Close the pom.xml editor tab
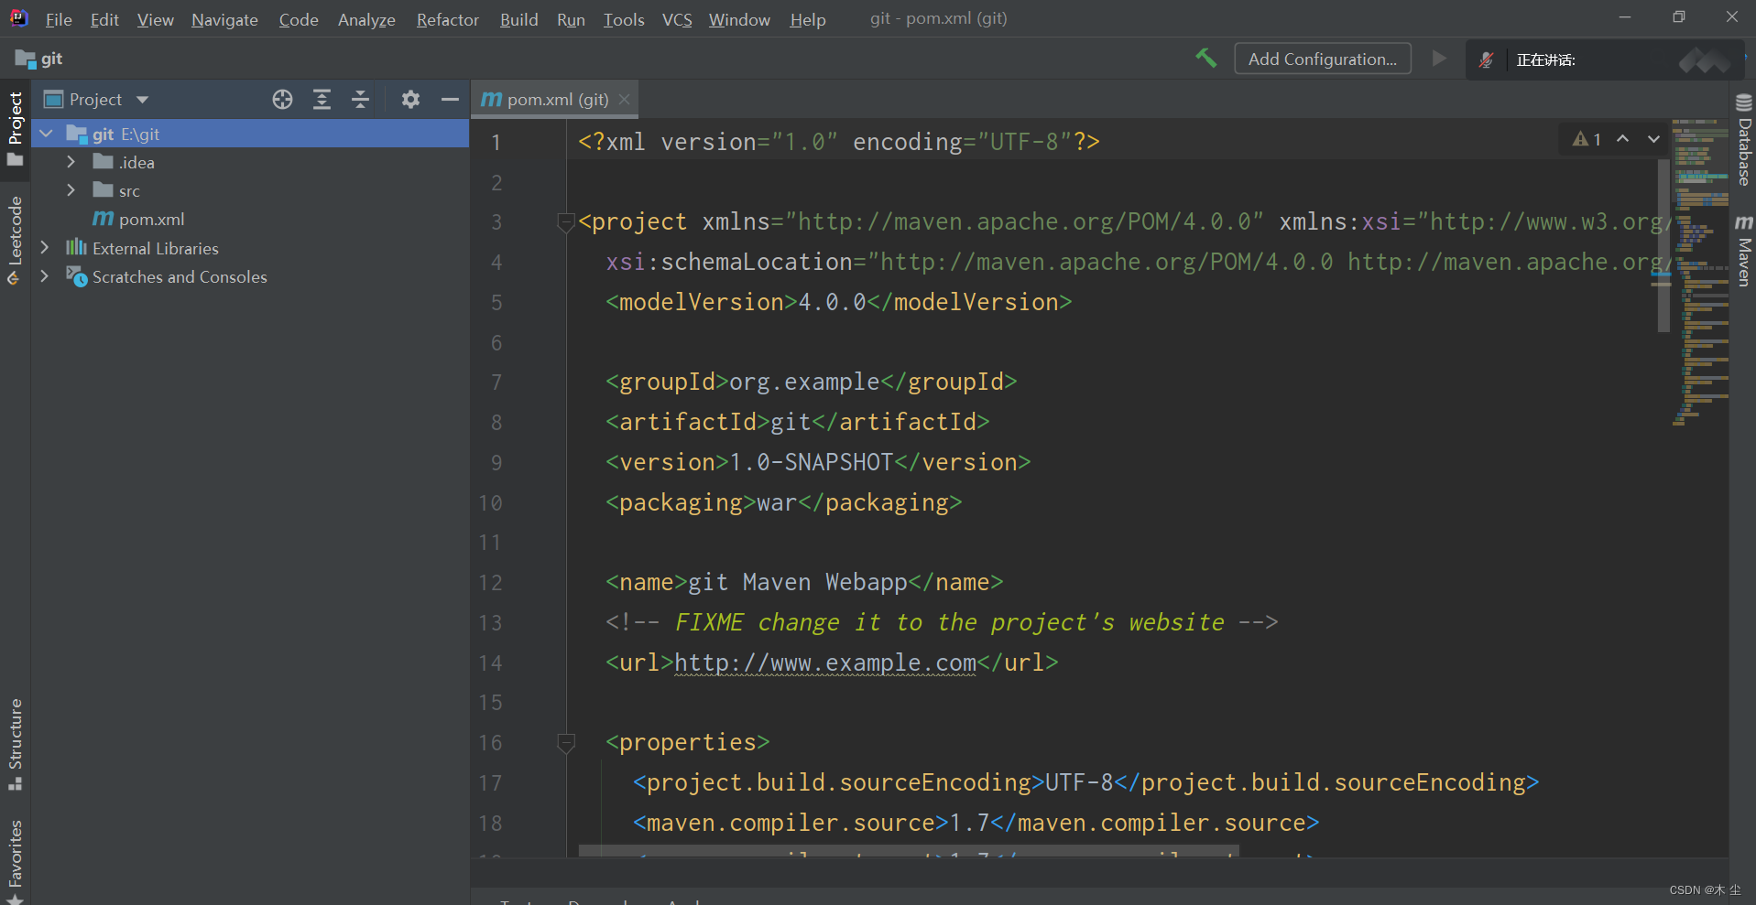This screenshot has width=1756, height=905. click(624, 99)
